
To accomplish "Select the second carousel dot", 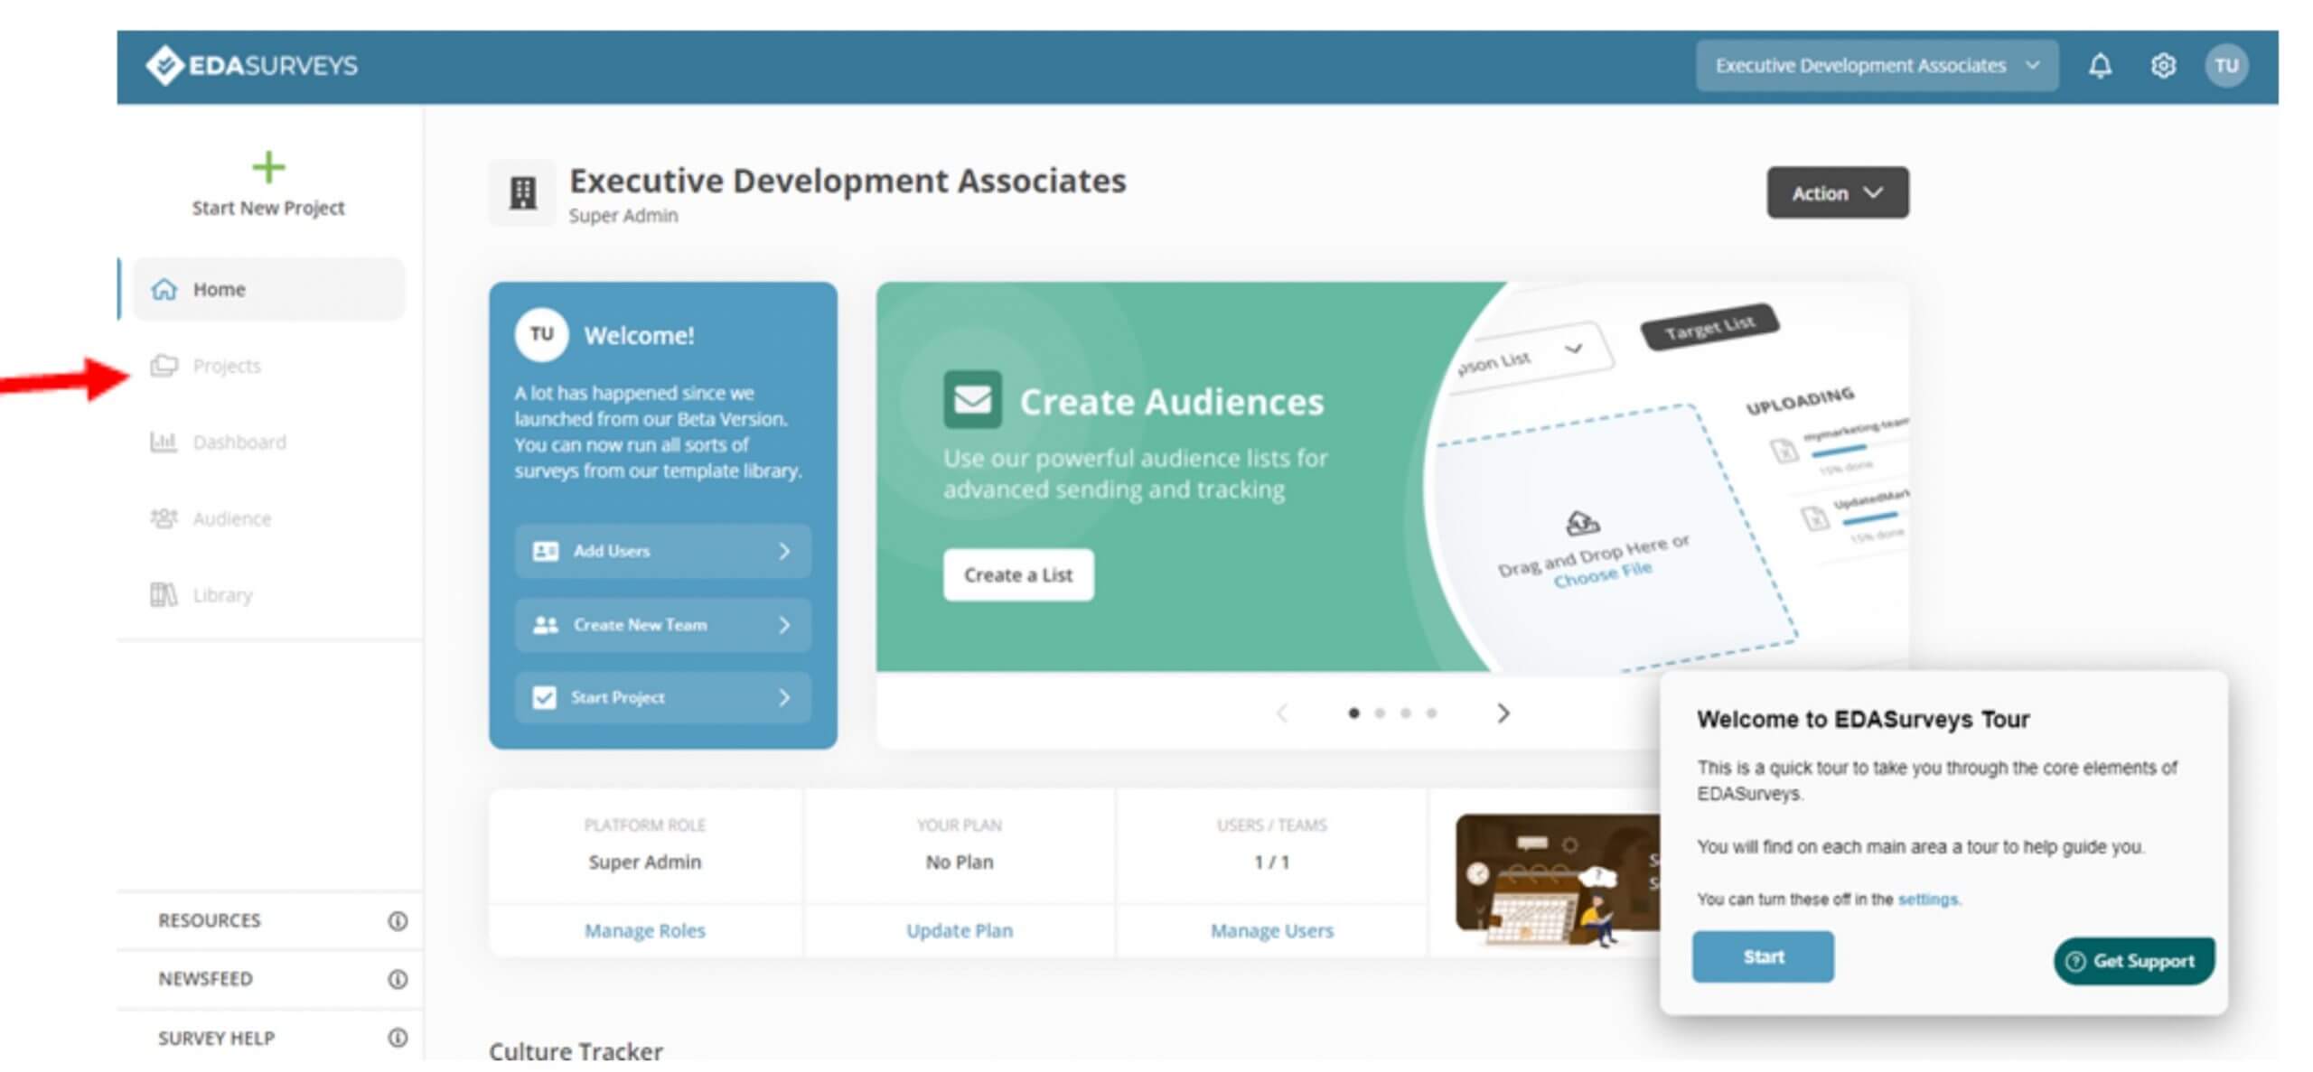I will tap(1380, 713).
